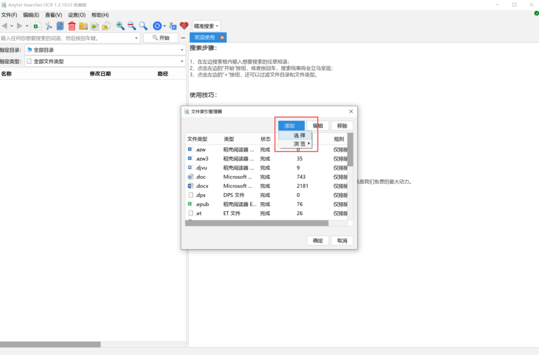Click the dialog list horizontal scrollbar
This screenshot has width=539, height=355.
(257, 223)
